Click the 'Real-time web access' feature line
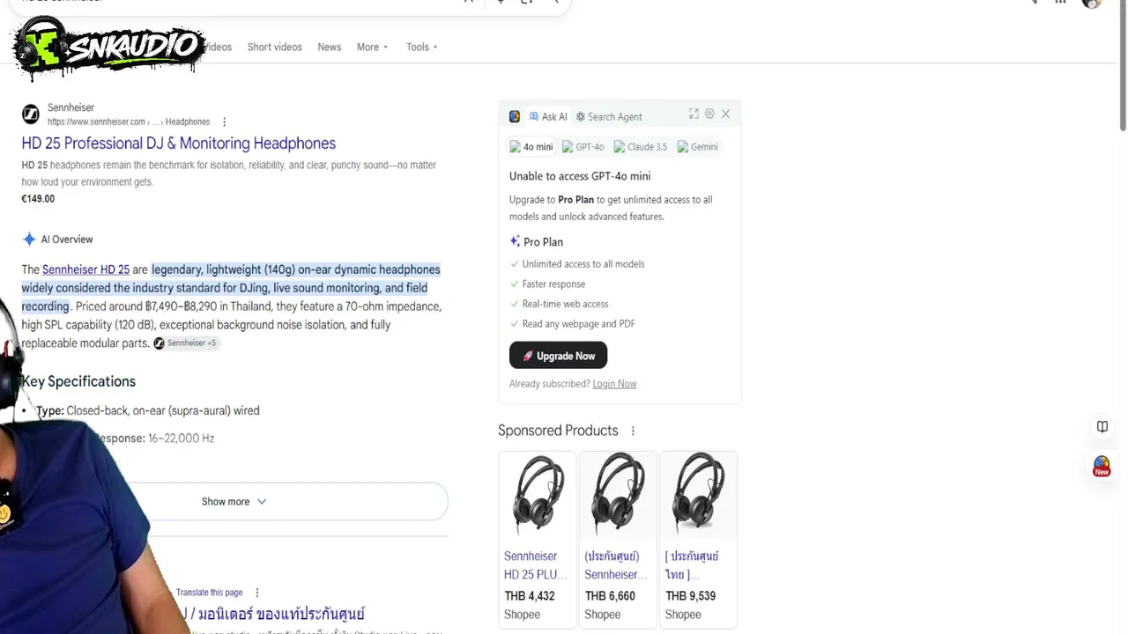The image size is (1128, 634). [x=565, y=304]
